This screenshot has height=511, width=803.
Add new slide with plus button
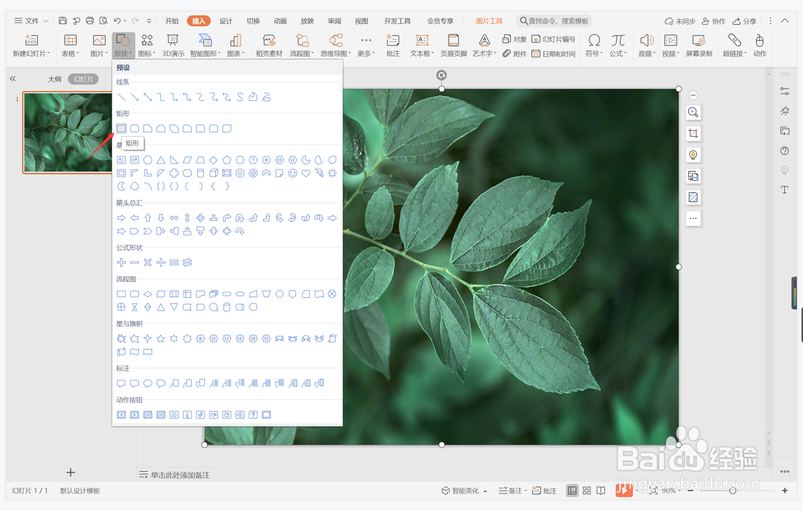click(x=71, y=472)
